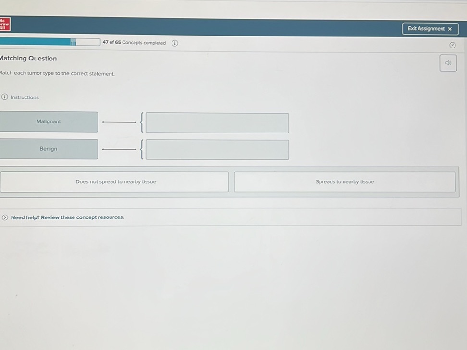
Task: Select the 'Does not spread to nearby tissue' option
Action: 115,182
